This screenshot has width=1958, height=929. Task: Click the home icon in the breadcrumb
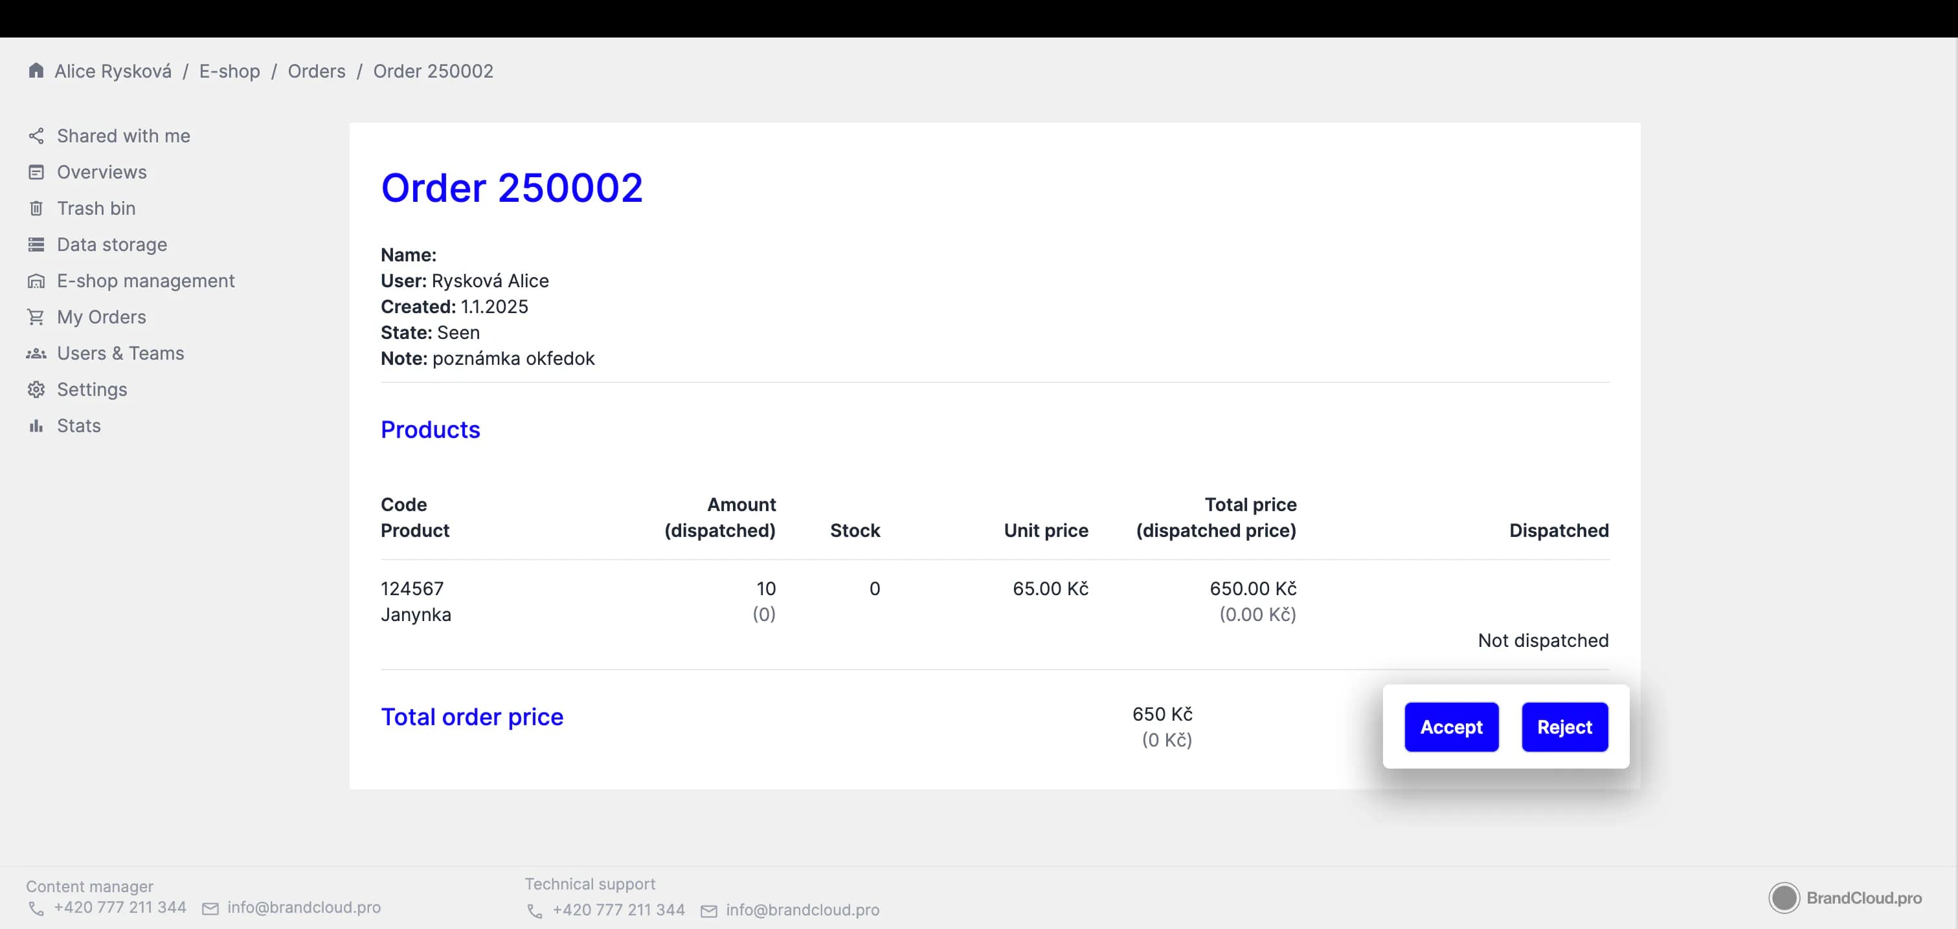click(x=36, y=71)
